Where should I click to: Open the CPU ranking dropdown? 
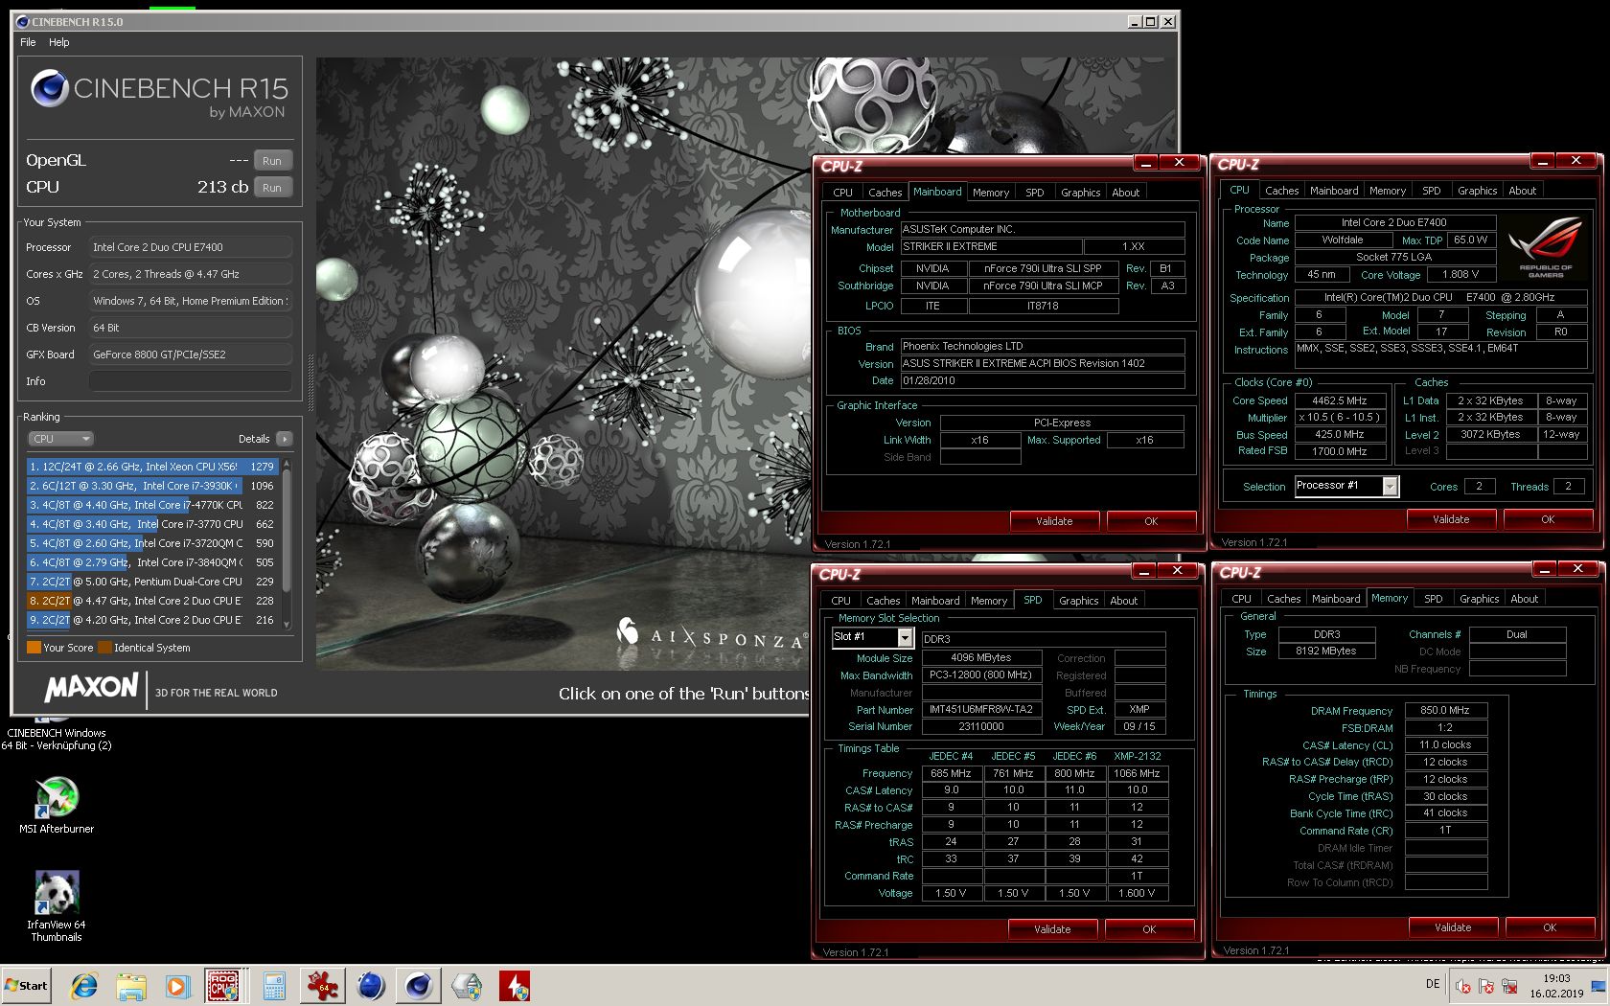(60, 439)
